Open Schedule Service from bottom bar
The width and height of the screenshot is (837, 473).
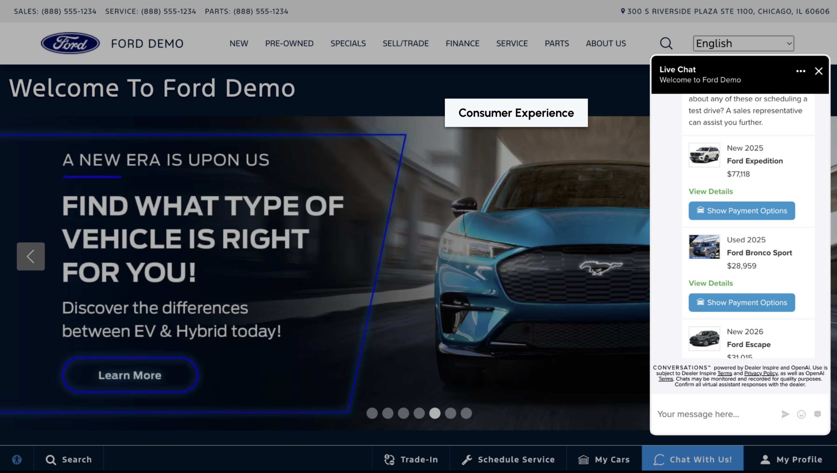click(508, 460)
